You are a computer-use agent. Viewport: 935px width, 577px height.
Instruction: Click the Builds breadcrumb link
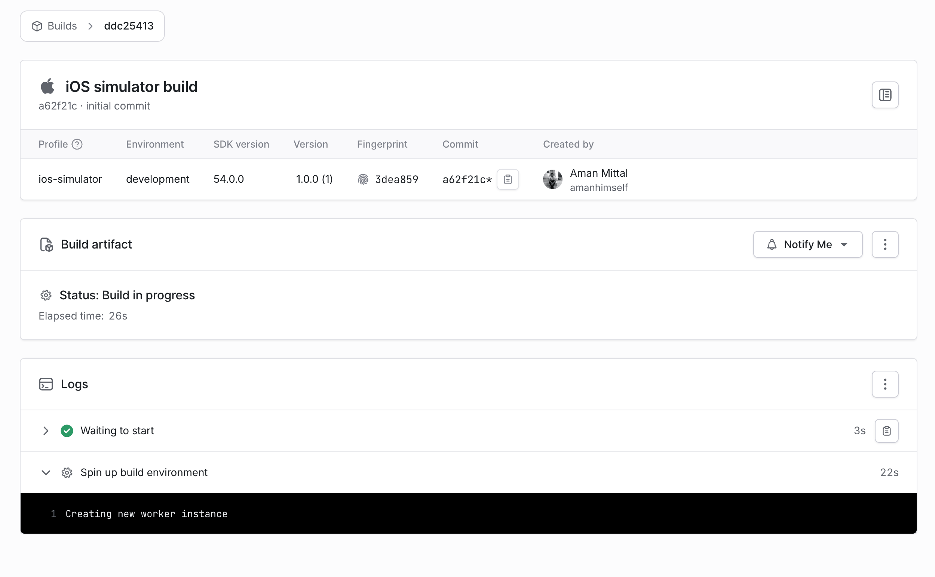click(62, 26)
